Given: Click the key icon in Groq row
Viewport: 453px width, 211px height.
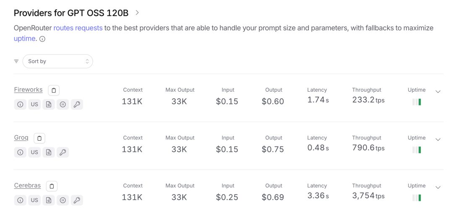Looking at the screenshot, I should [62, 152].
